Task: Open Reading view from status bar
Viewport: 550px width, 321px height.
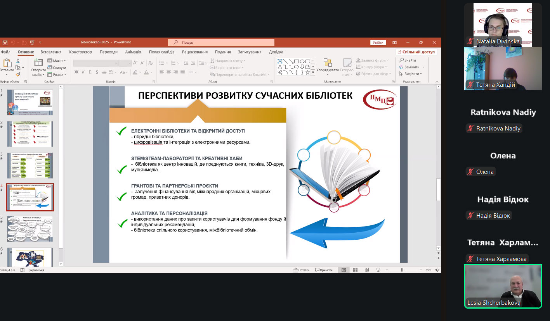Action: tap(367, 270)
